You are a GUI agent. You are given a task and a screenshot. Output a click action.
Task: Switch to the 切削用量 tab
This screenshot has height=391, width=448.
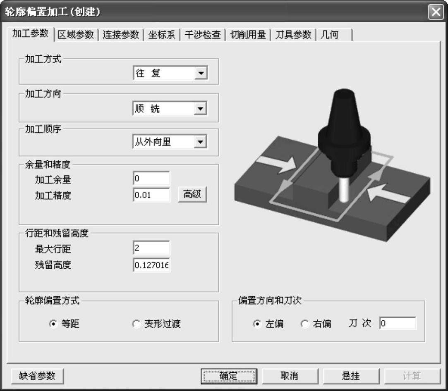point(248,35)
